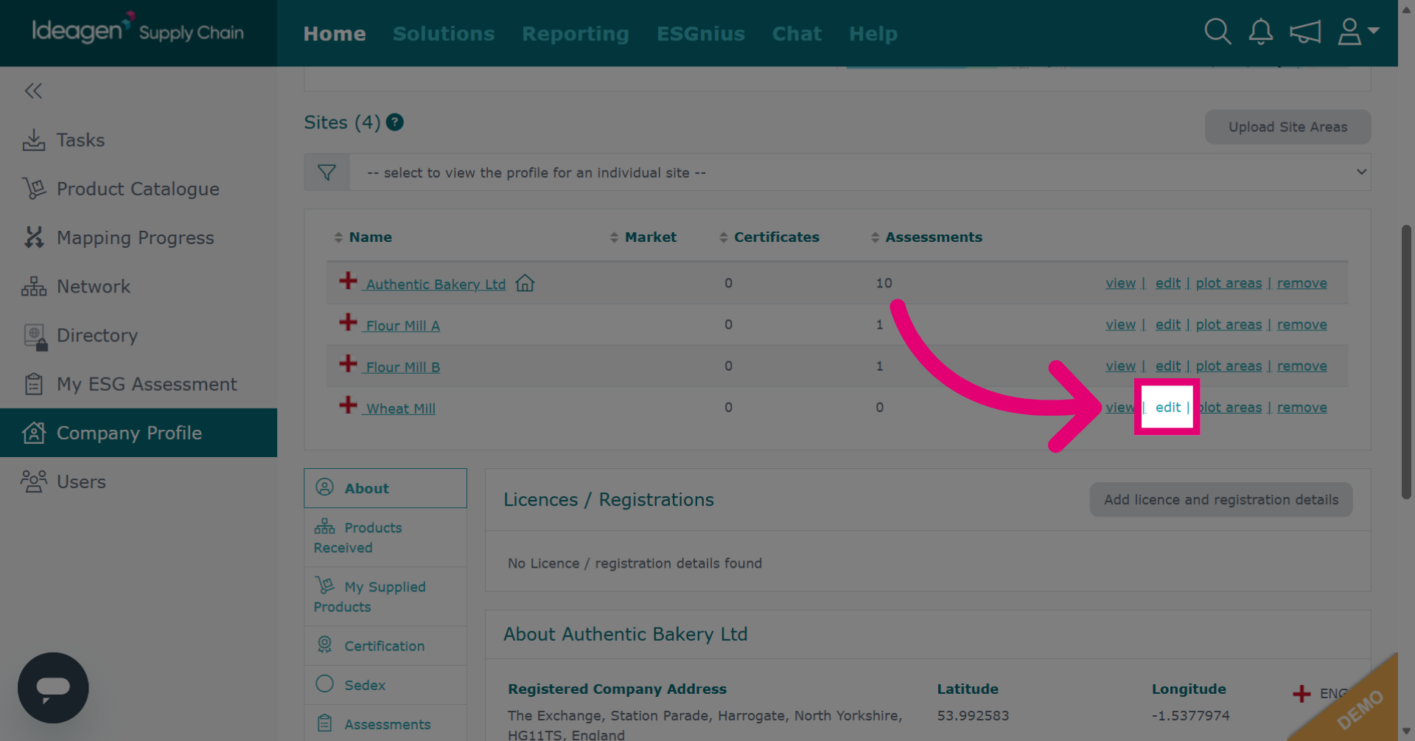Open the Authentic Bakery Ltd site link

tap(436, 284)
